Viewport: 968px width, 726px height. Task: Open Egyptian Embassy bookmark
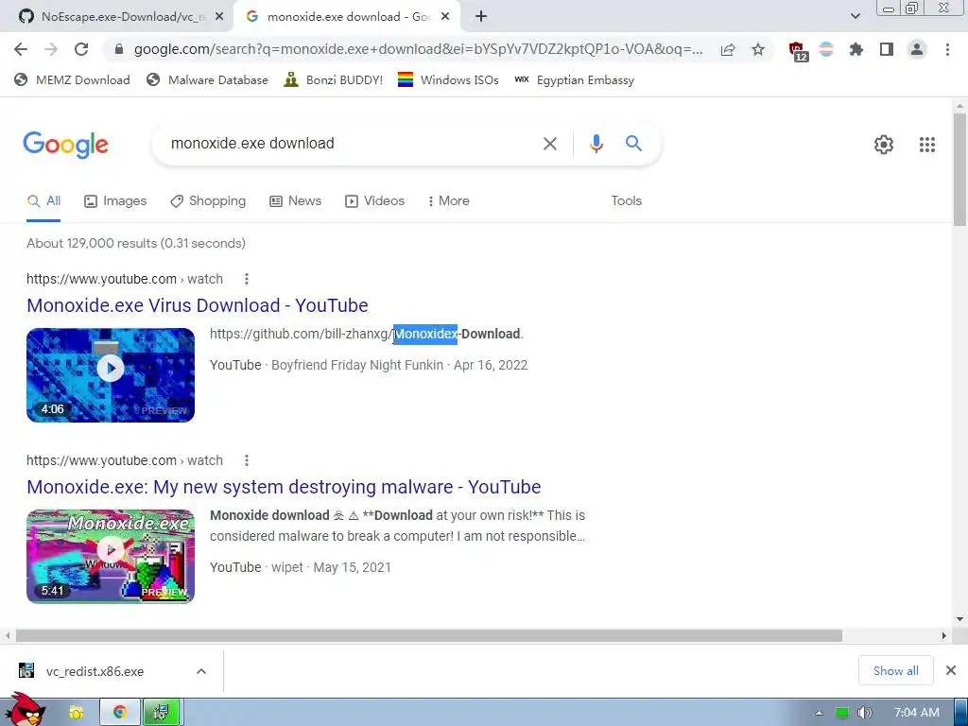(x=574, y=79)
